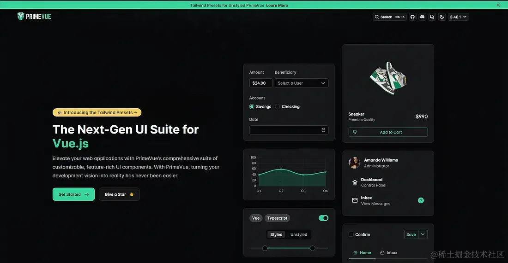Switch to the Home tab
The width and height of the screenshot is (508, 263).
pyautogui.click(x=362, y=253)
